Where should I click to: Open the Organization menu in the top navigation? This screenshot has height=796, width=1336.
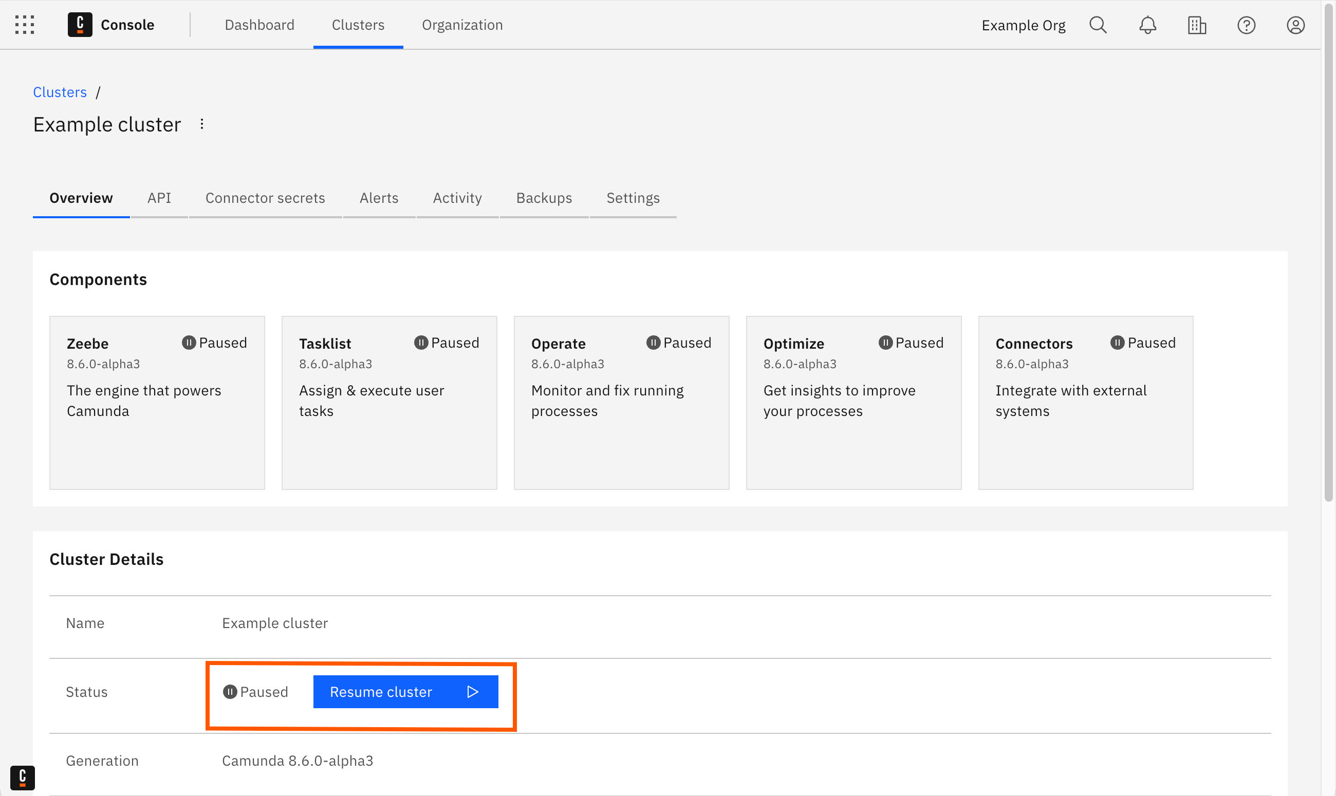pyautogui.click(x=461, y=25)
